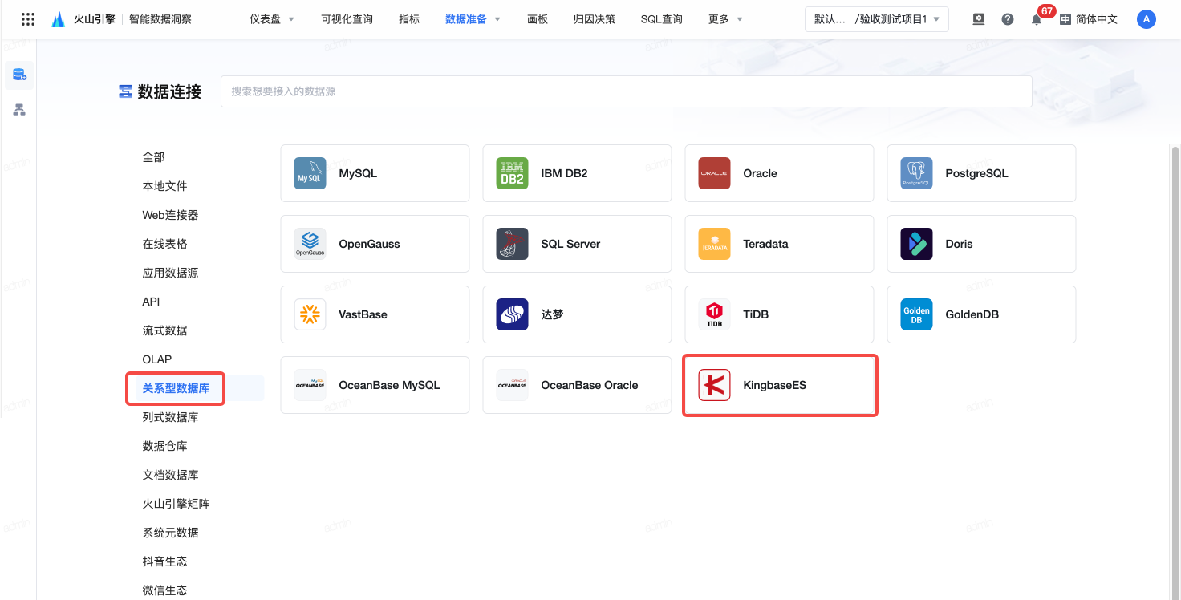This screenshot has width=1181, height=600.
Task: Go to 可视化查询 tab
Action: point(347,19)
